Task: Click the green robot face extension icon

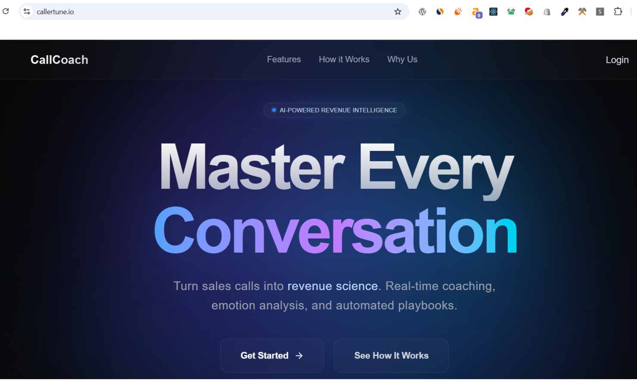Action: click(511, 12)
